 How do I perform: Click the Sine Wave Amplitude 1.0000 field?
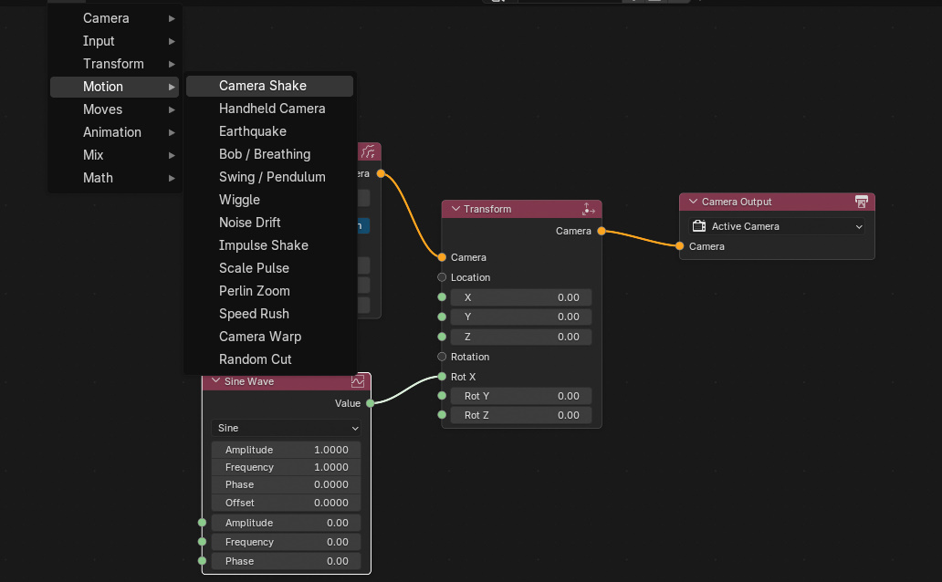point(287,450)
